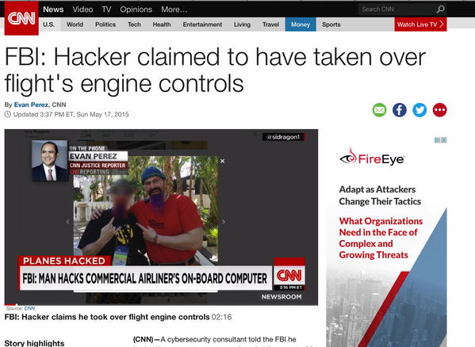Open the More… menu in top navigation
The height and width of the screenshot is (347, 475).
coord(174,10)
